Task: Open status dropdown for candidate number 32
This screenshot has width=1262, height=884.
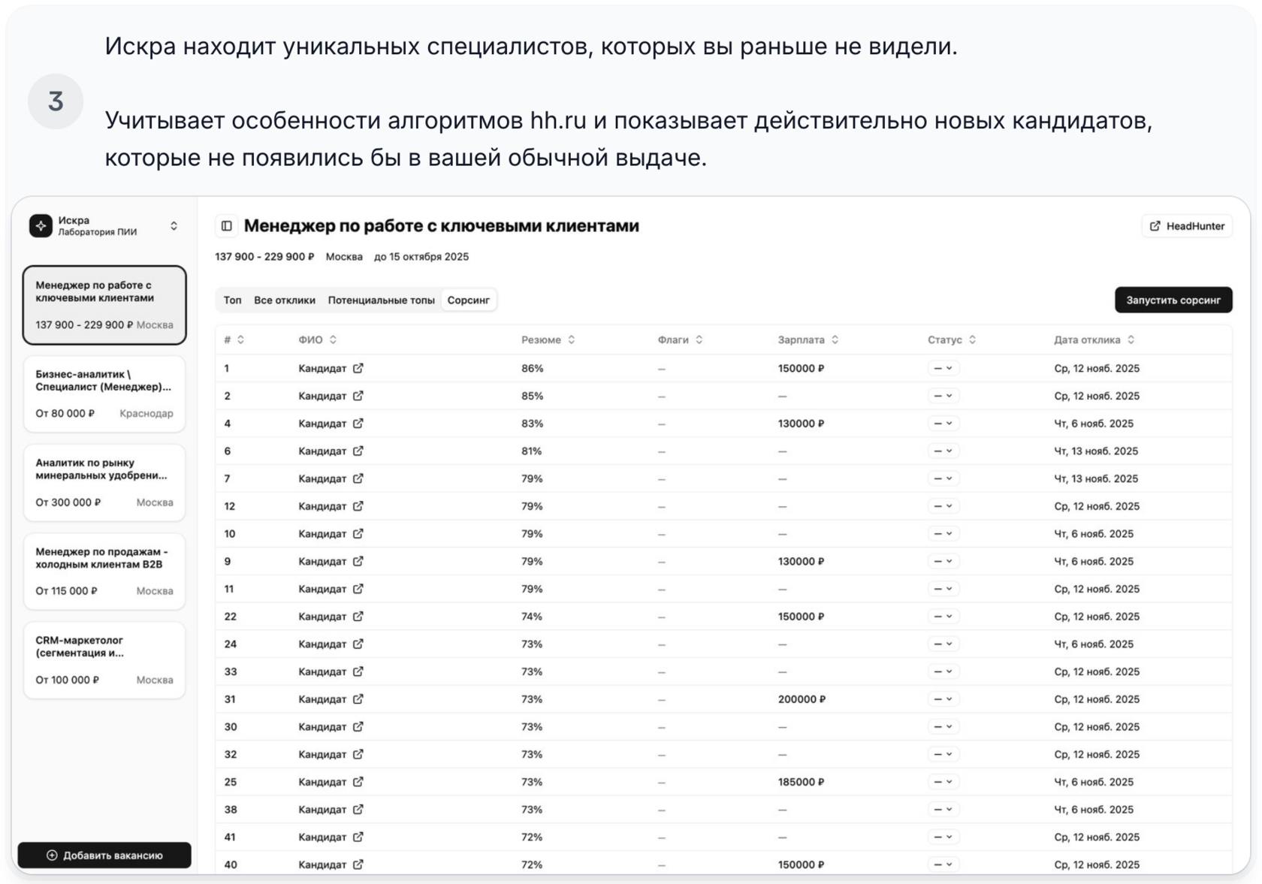Action: [943, 754]
